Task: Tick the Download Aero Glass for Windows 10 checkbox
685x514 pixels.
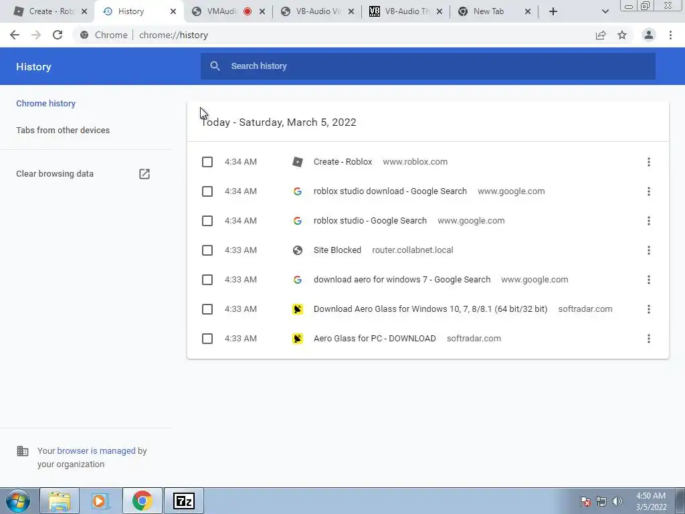Action: coord(207,309)
